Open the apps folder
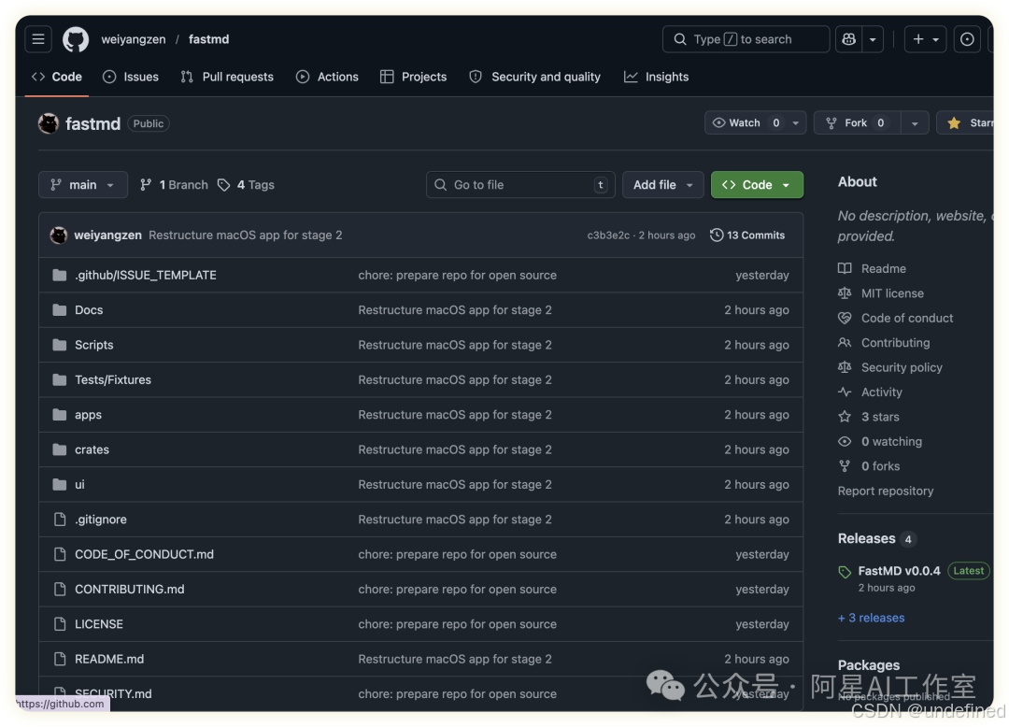The width and height of the screenshot is (1009, 727). [88, 415]
